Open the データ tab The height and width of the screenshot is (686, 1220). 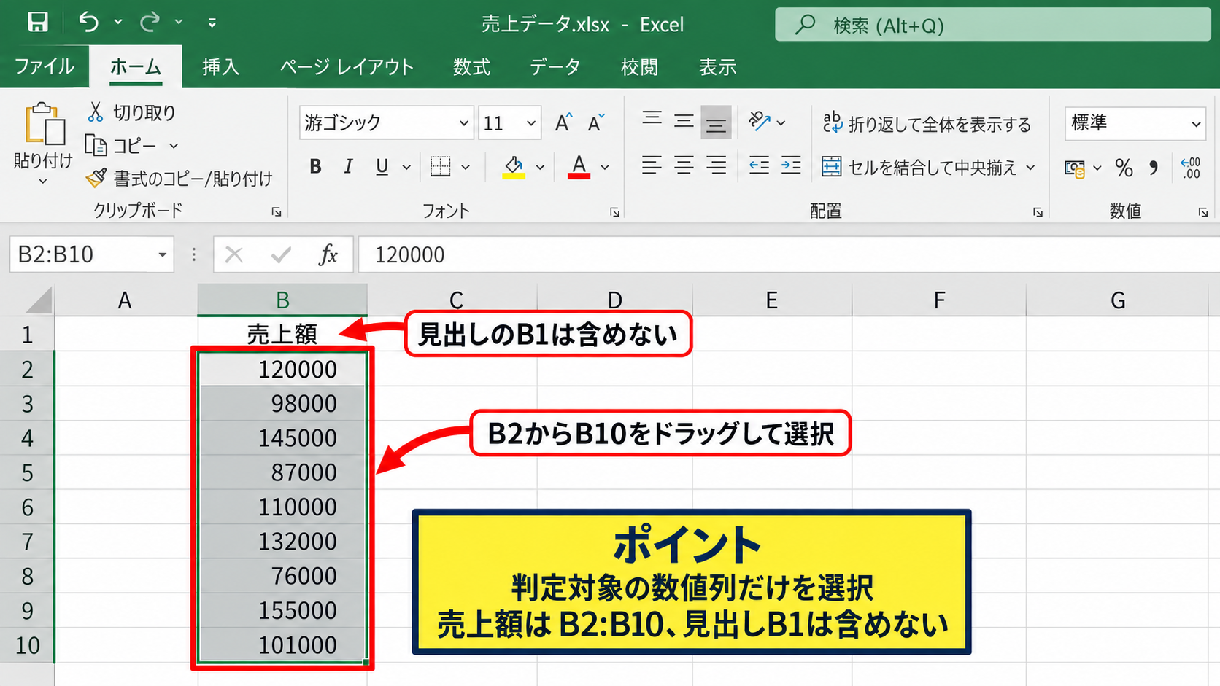[555, 66]
